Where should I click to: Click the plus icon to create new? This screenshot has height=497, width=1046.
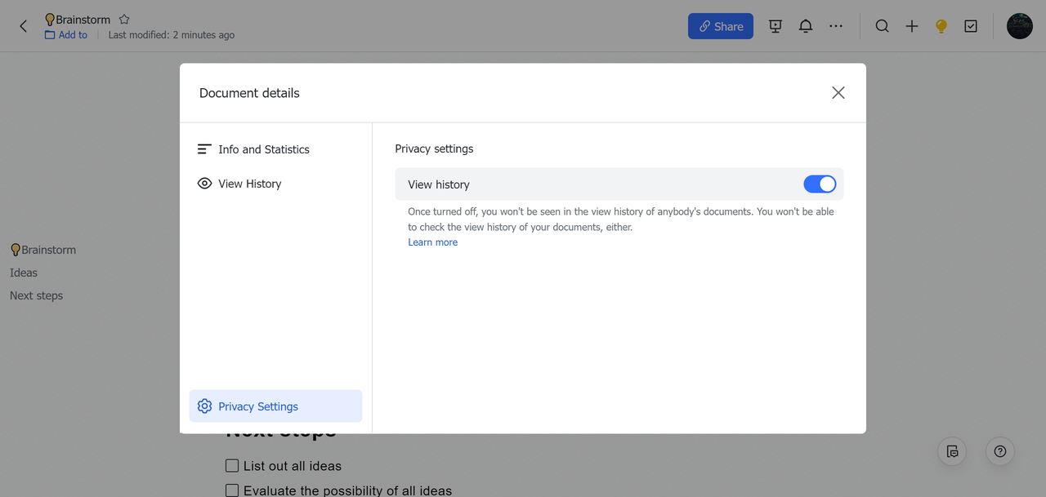click(x=912, y=26)
